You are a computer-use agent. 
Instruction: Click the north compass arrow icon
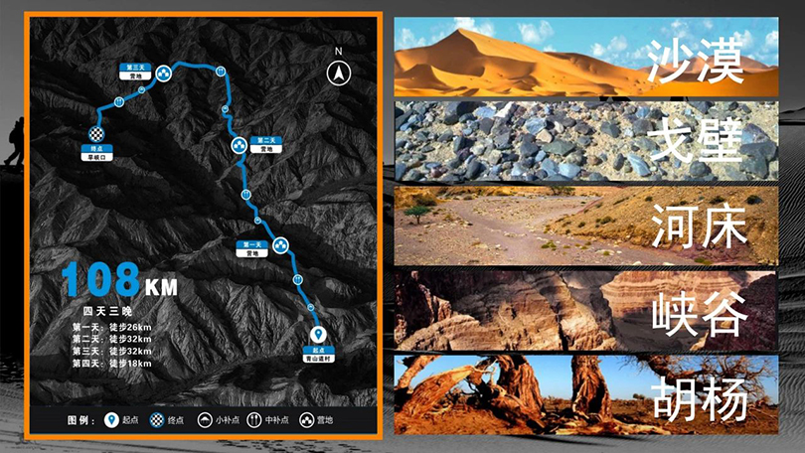coord(339,74)
